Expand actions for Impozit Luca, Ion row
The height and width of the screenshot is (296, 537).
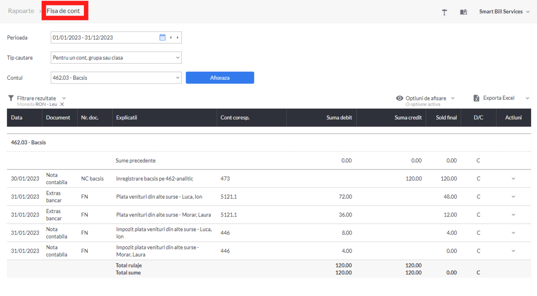[513, 233]
